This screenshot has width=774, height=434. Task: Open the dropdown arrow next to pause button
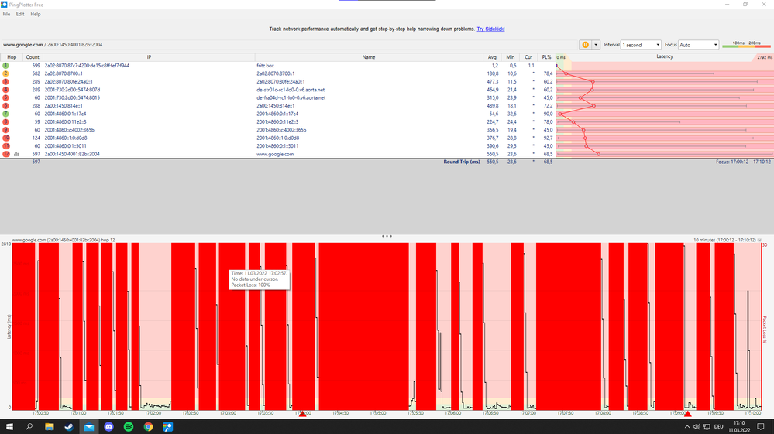coord(596,45)
